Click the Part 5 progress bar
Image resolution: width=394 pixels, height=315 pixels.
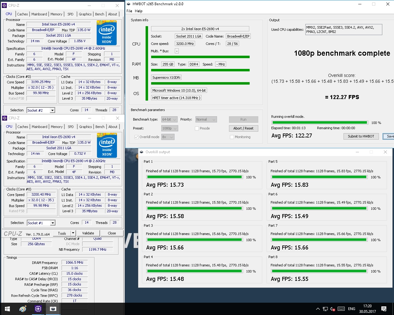[x=319, y=177]
